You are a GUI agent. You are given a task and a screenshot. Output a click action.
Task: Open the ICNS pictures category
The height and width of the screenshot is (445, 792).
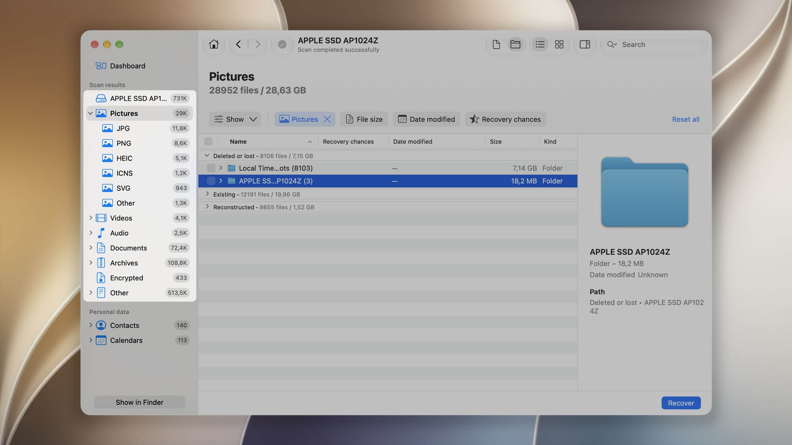point(140,173)
